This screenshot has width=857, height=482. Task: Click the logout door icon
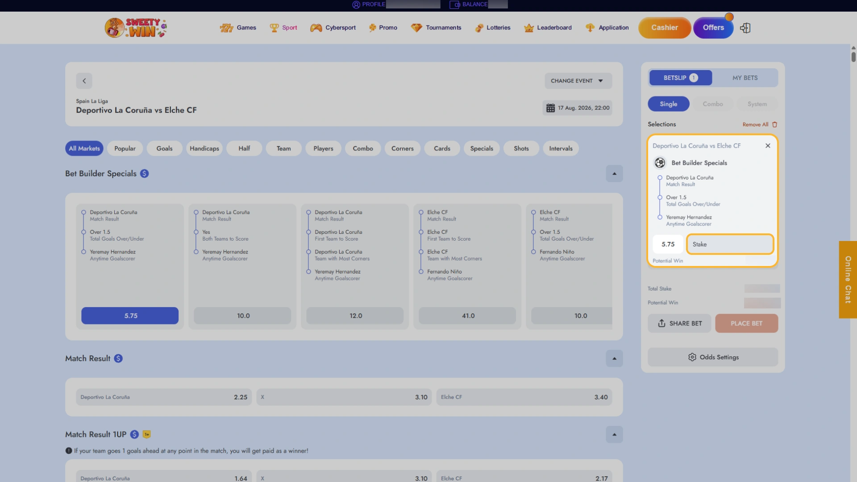click(745, 28)
